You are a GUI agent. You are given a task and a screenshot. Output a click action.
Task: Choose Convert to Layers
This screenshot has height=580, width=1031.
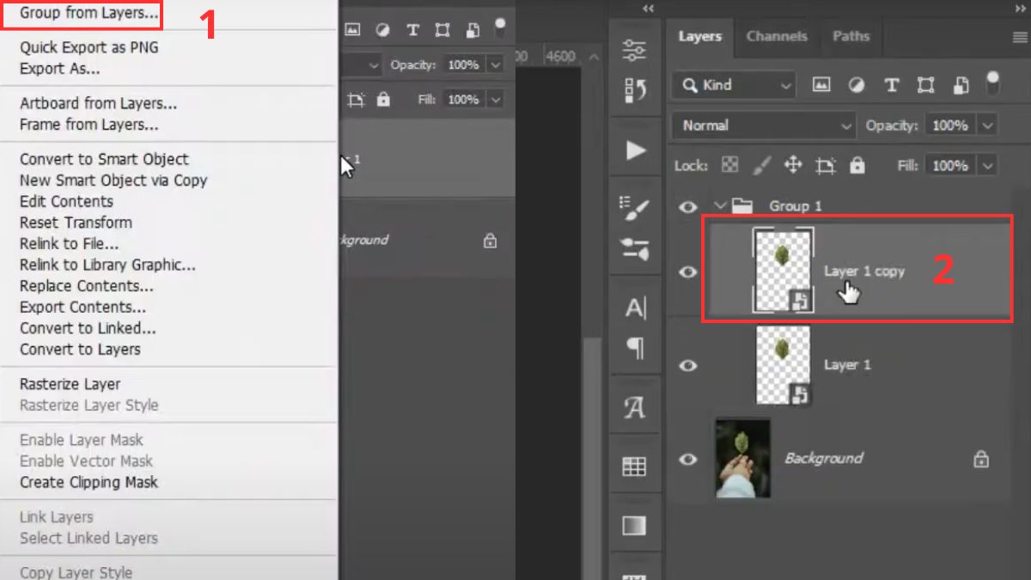click(x=80, y=349)
